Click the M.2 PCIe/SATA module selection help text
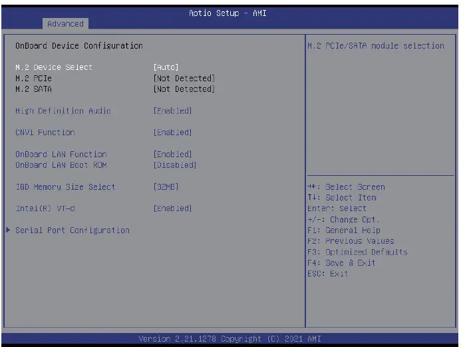465x347 pixels. 376,46
